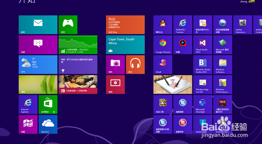Viewport: 262px width, 144px height.
Task: Launch the 游戏 Games tile
Action: 68,25
